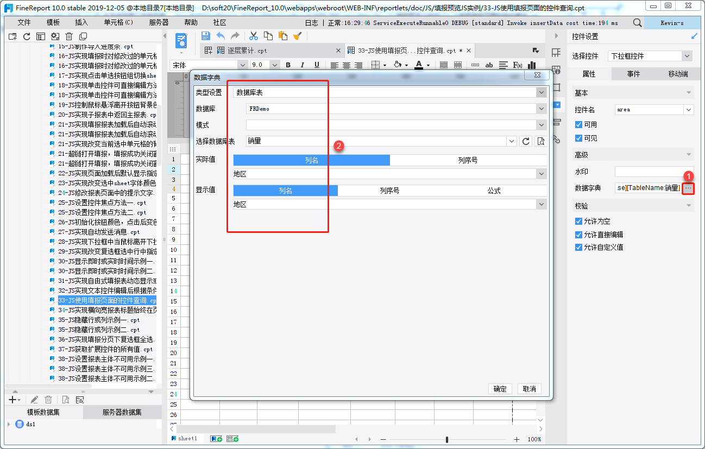Redo the last undone action
The image size is (705, 449).
[x=235, y=36]
